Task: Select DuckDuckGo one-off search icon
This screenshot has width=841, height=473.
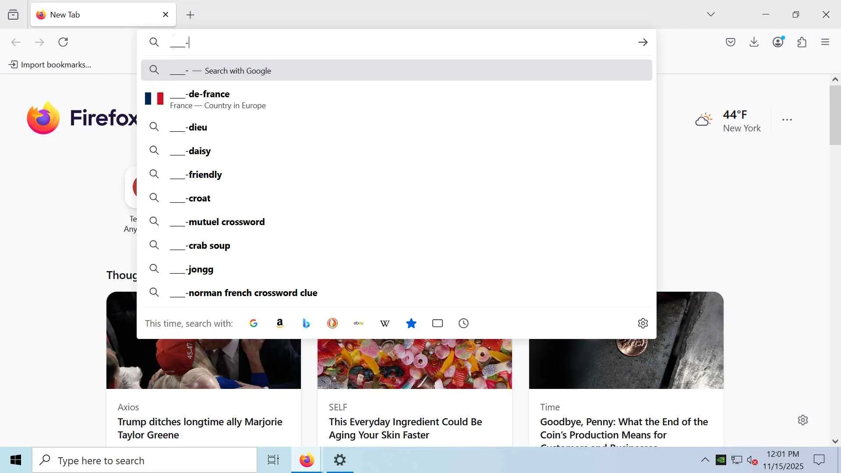Action: (x=332, y=323)
